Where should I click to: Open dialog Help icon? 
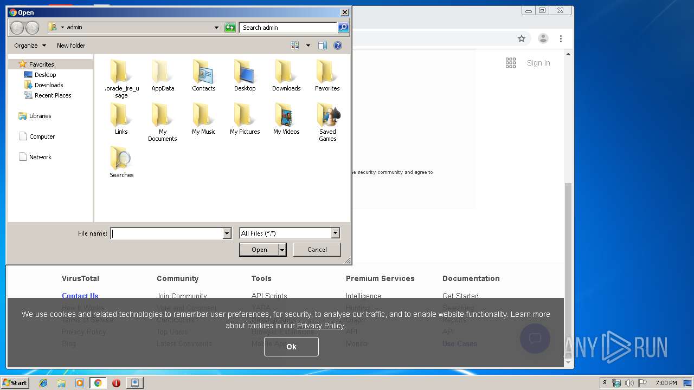click(338, 45)
